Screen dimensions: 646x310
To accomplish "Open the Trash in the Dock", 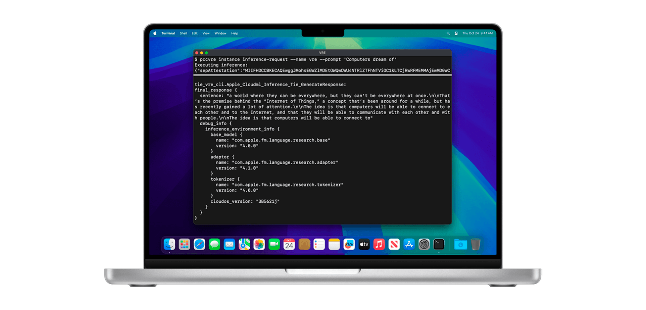I will pos(475,244).
